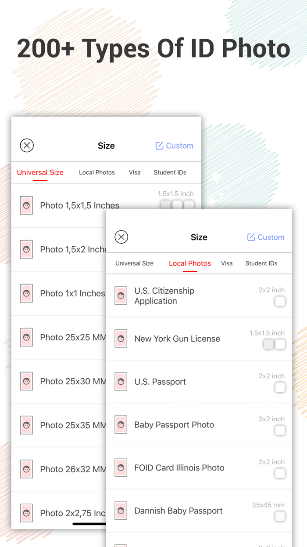
Task: Tap 2x2 inch label on U.S. Passport row
Action: [271, 376]
